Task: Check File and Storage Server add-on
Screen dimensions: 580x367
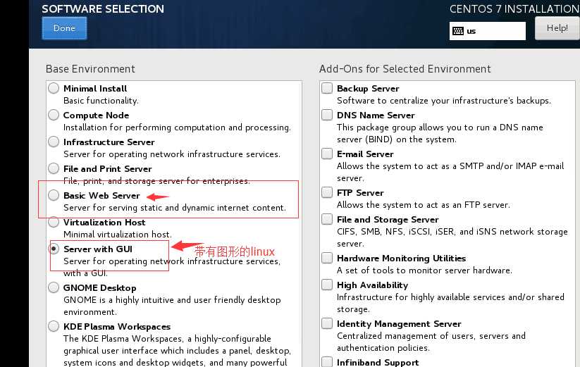Action: (327, 219)
